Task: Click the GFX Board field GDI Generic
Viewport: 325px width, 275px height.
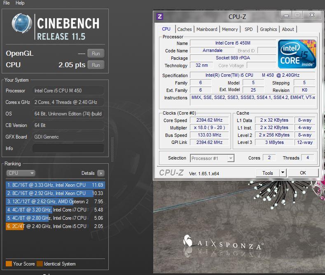Action: click(68, 137)
